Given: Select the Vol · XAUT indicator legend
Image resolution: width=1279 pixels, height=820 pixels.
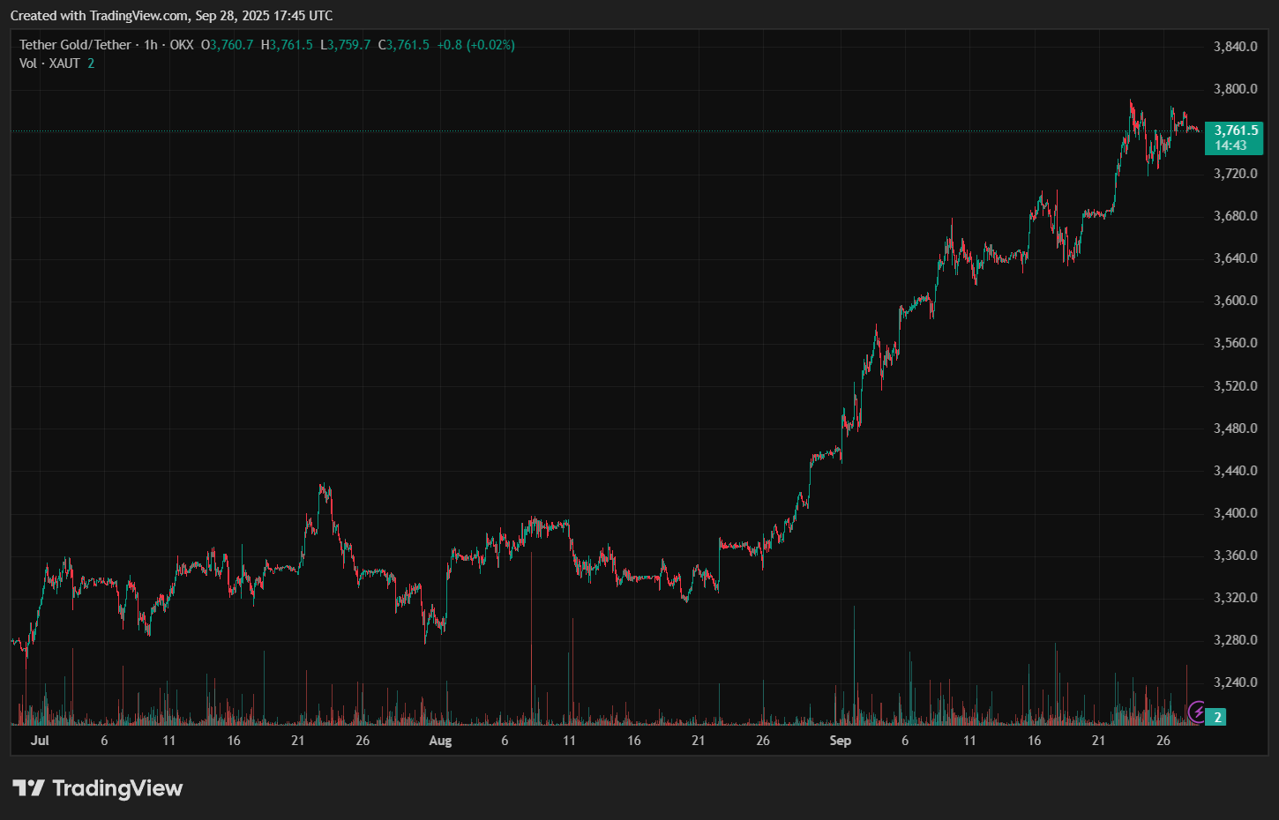Looking at the screenshot, I should pos(49,63).
